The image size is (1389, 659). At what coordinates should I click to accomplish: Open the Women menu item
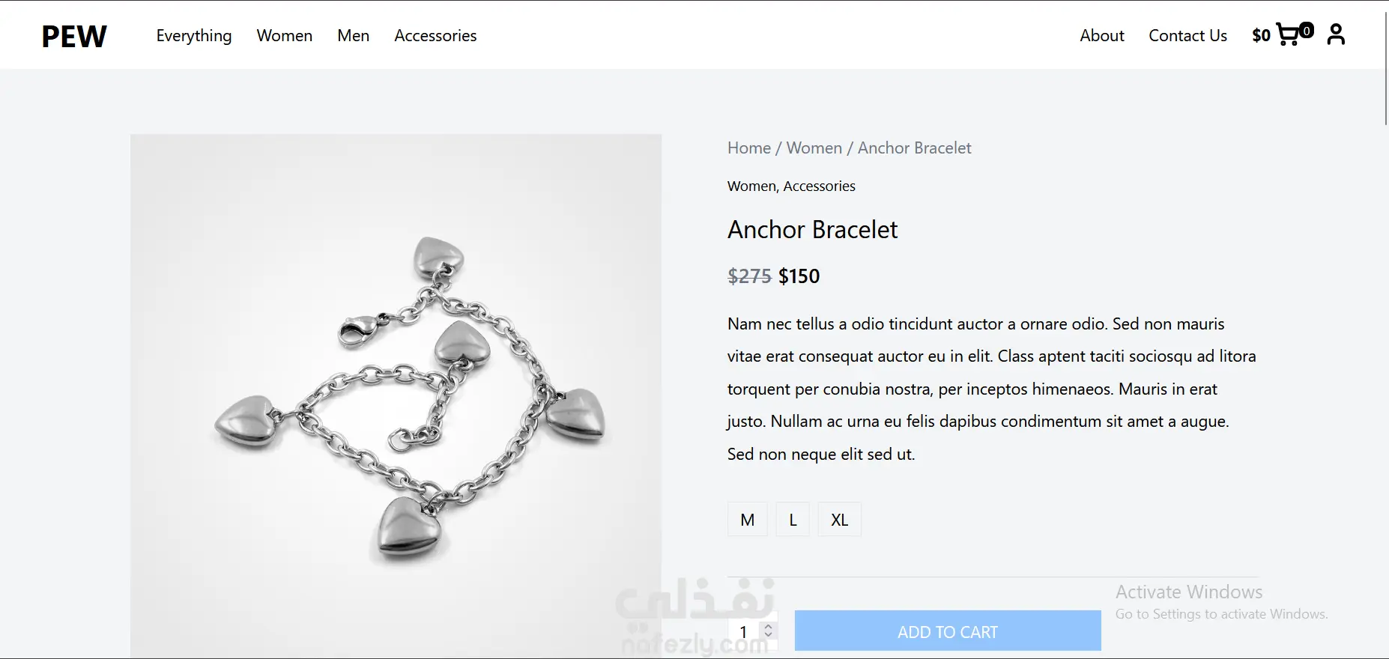click(285, 36)
